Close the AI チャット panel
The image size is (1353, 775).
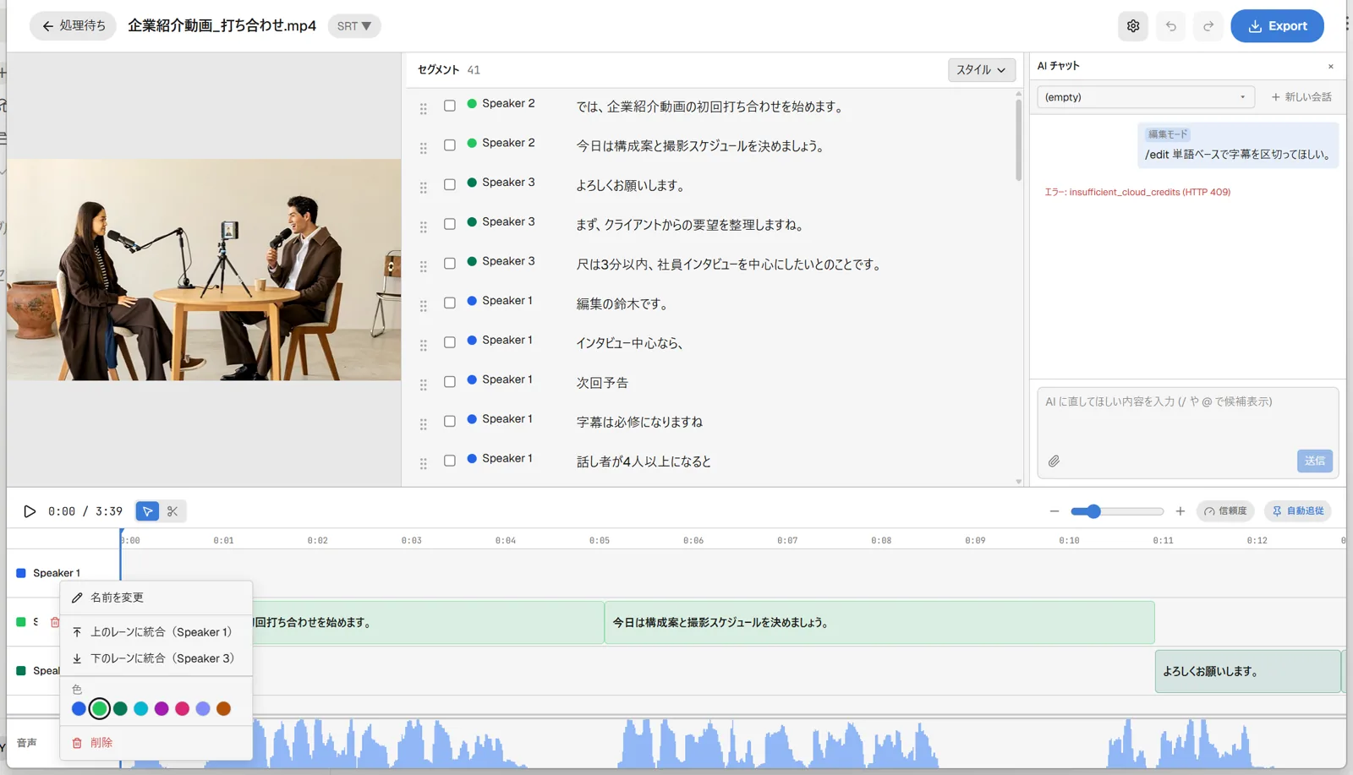click(1331, 66)
